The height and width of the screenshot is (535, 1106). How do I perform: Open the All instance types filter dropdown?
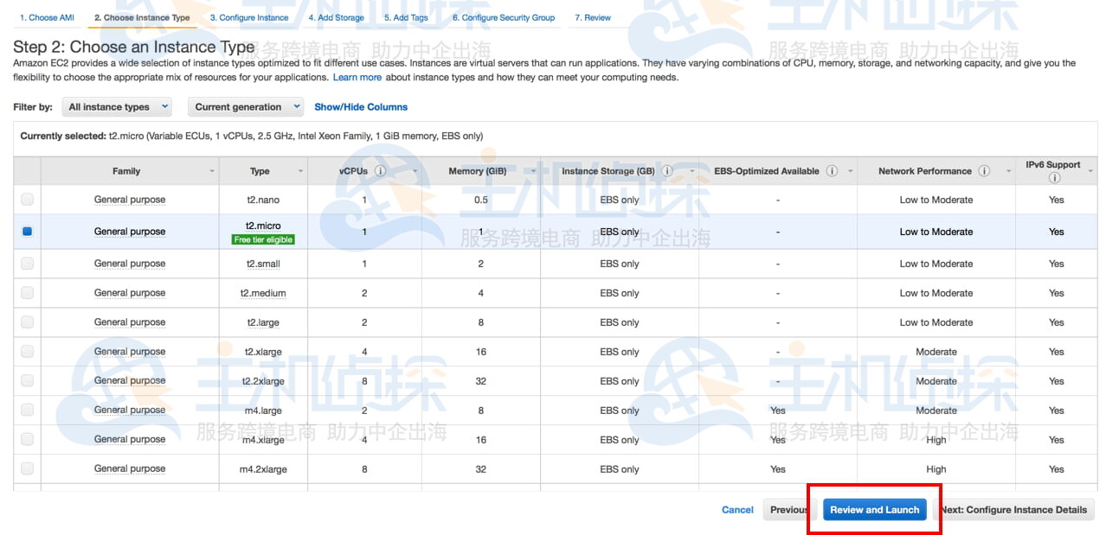coord(117,107)
